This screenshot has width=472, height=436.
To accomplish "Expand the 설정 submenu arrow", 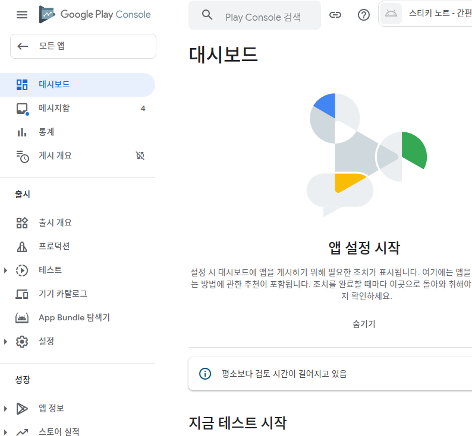I will click(5, 342).
